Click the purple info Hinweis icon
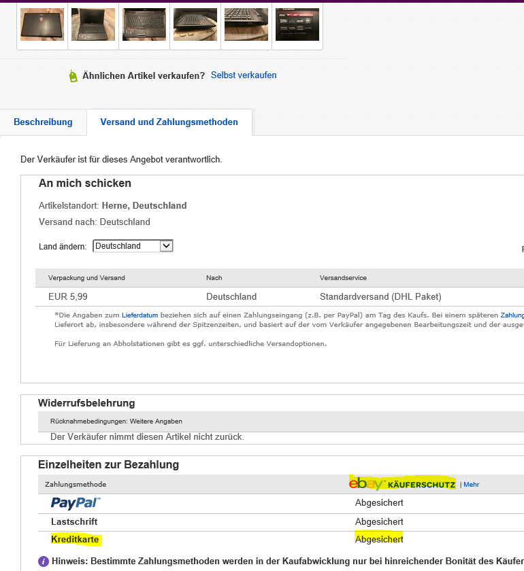This screenshot has height=571, width=524. pos(44,561)
